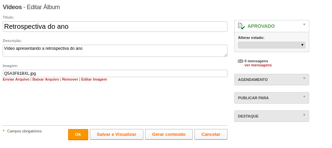Open the AGENDAMENTO section header
The height and width of the screenshot is (148, 332).
click(272, 80)
